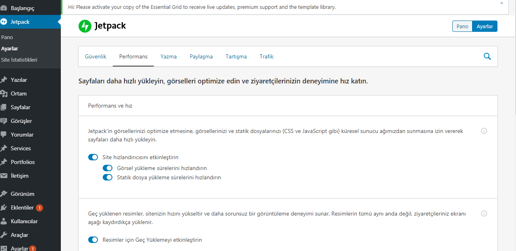This screenshot has height=251, width=516.
Task: Click the Eklentiler plugin icon
Action: [x=4, y=207]
